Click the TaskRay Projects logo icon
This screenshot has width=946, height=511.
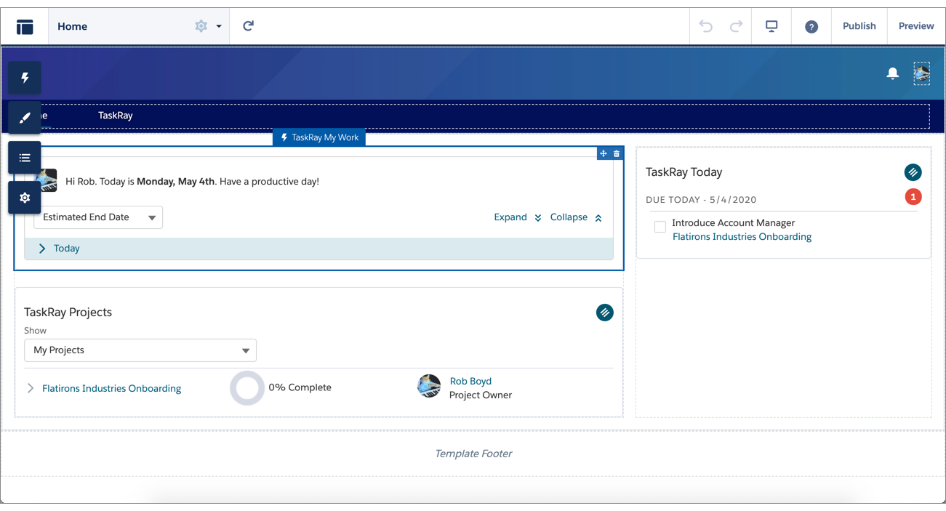[604, 313]
